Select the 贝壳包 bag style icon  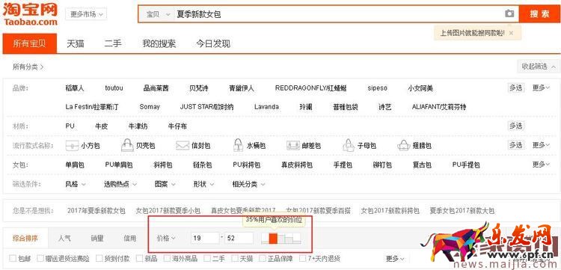[127, 146]
